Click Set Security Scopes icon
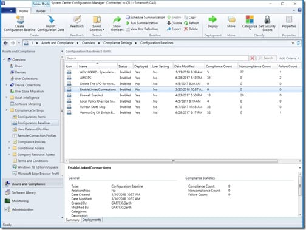 point(267,19)
